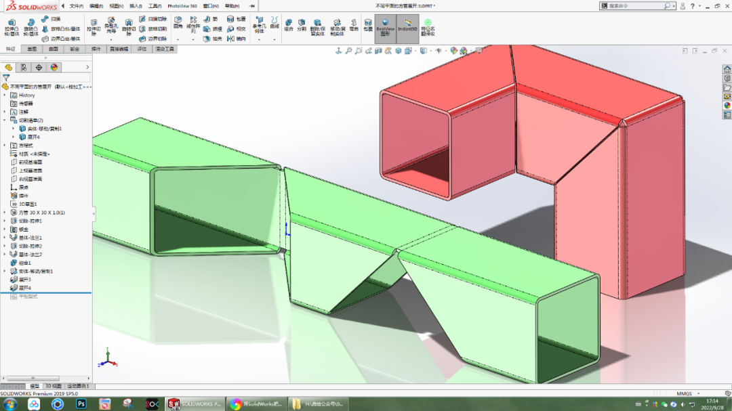Click 展开4 feature in the tree
Viewport: 732px width, 411px height.
pyautogui.click(x=26, y=288)
